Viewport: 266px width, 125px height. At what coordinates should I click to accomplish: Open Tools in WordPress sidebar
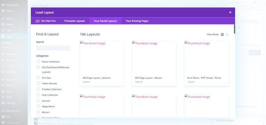[x=9, y=97]
